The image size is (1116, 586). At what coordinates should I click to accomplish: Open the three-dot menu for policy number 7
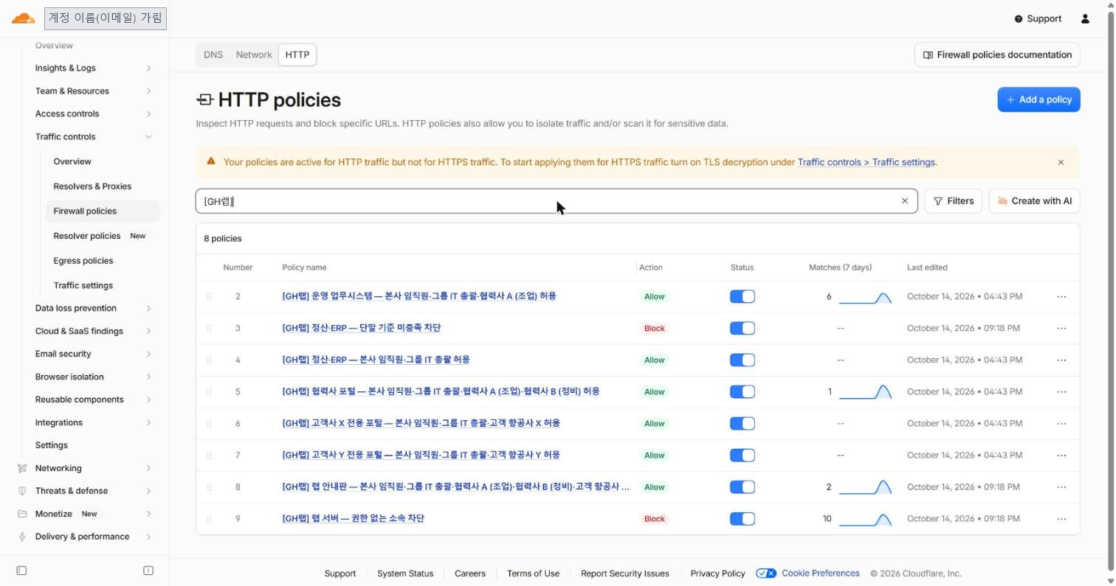tap(1061, 455)
